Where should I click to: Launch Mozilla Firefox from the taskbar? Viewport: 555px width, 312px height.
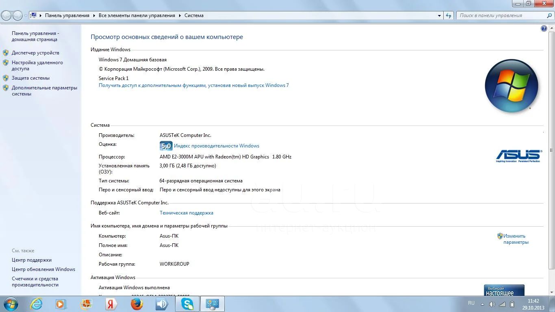pyautogui.click(x=137, y=304)
